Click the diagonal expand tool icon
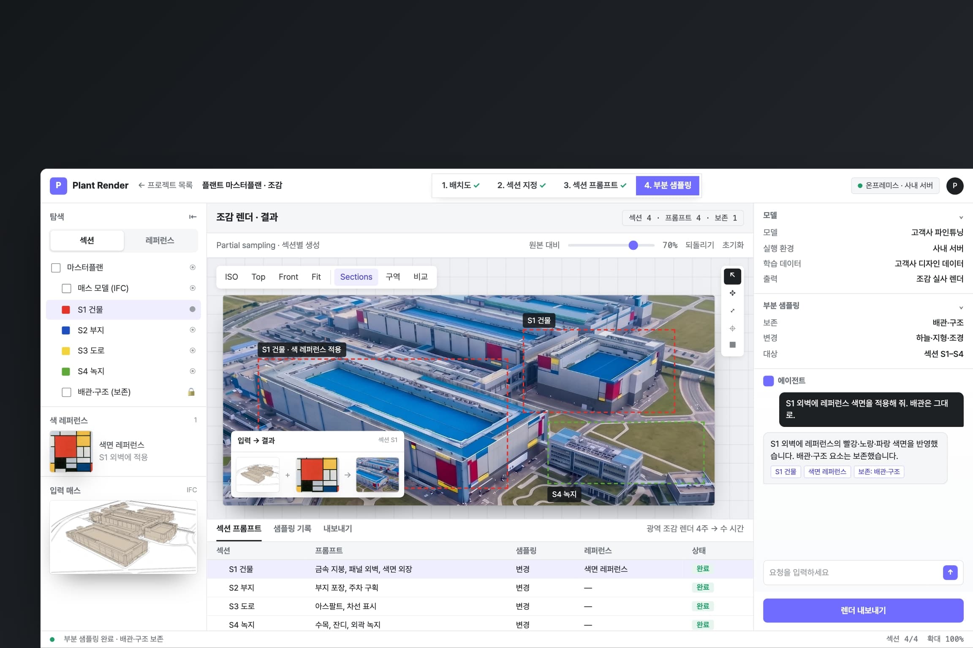This screenshot has height=648, width=973. point(732,310)
